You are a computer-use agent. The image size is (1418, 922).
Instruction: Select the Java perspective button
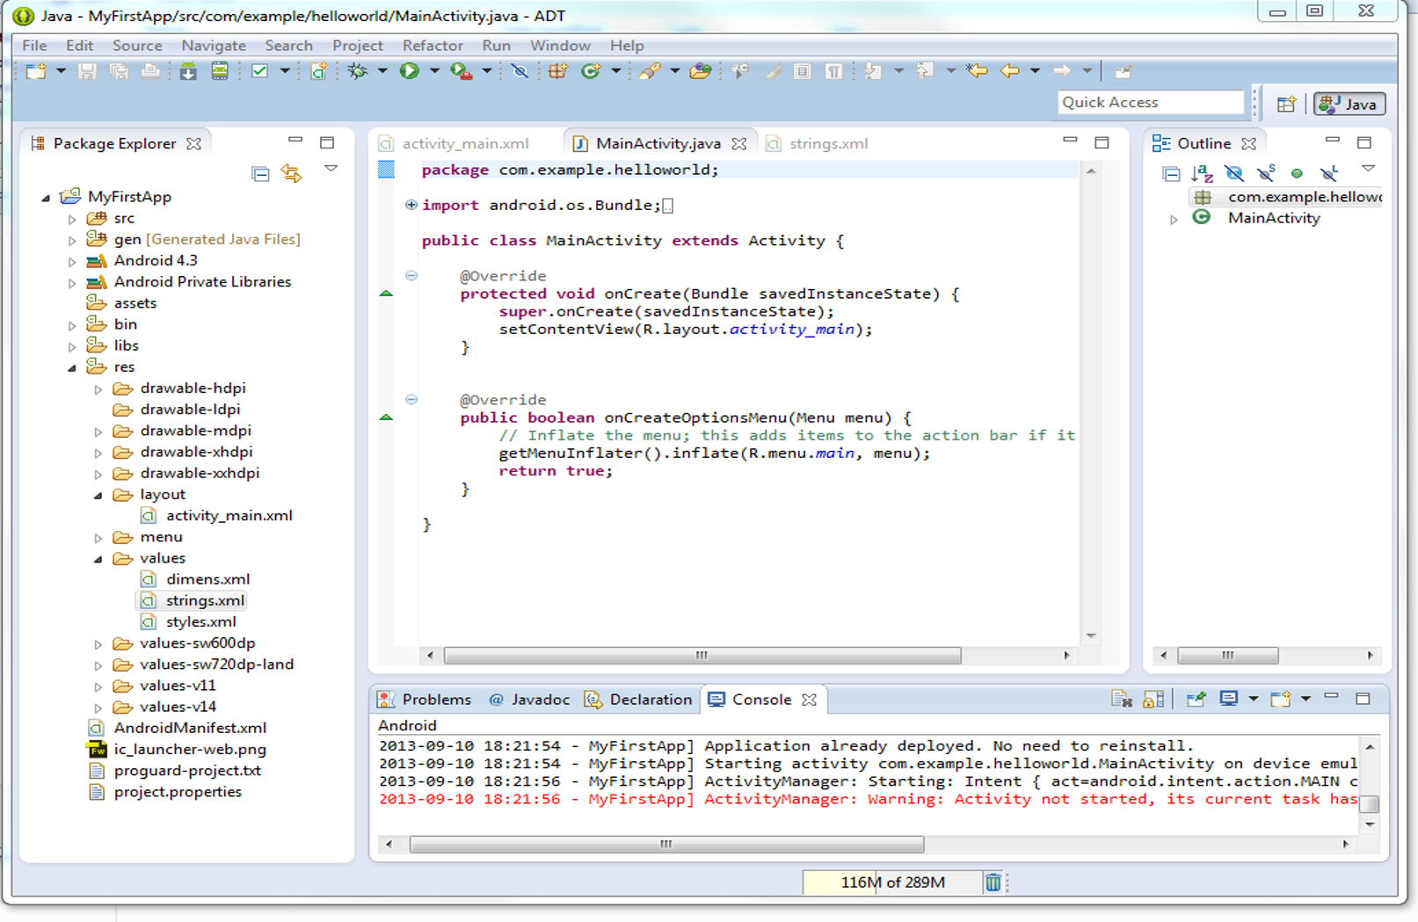pos(1349,104)
